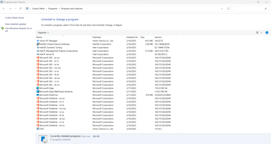Sort programs by the Installed On column

pos(132,37)
